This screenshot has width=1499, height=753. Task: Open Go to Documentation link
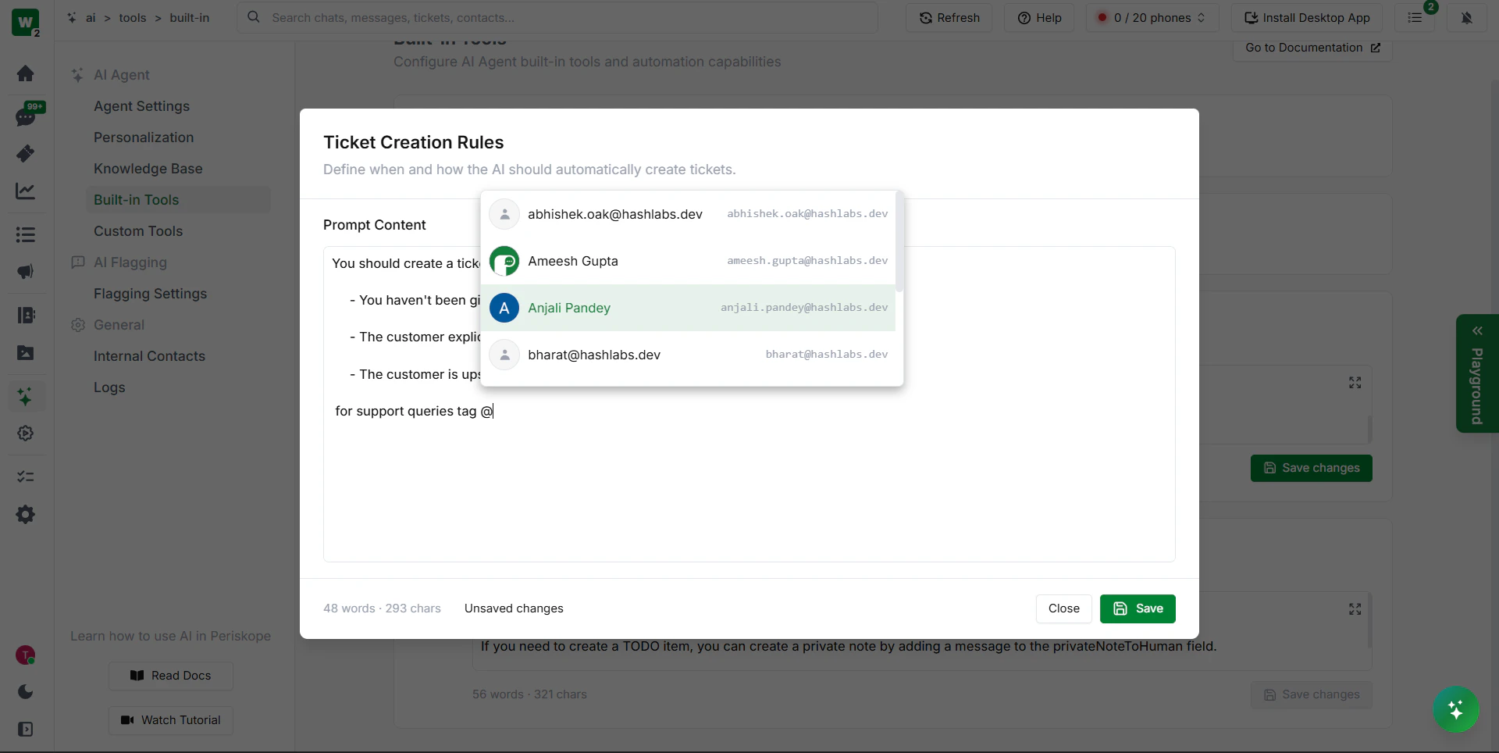1312,48
